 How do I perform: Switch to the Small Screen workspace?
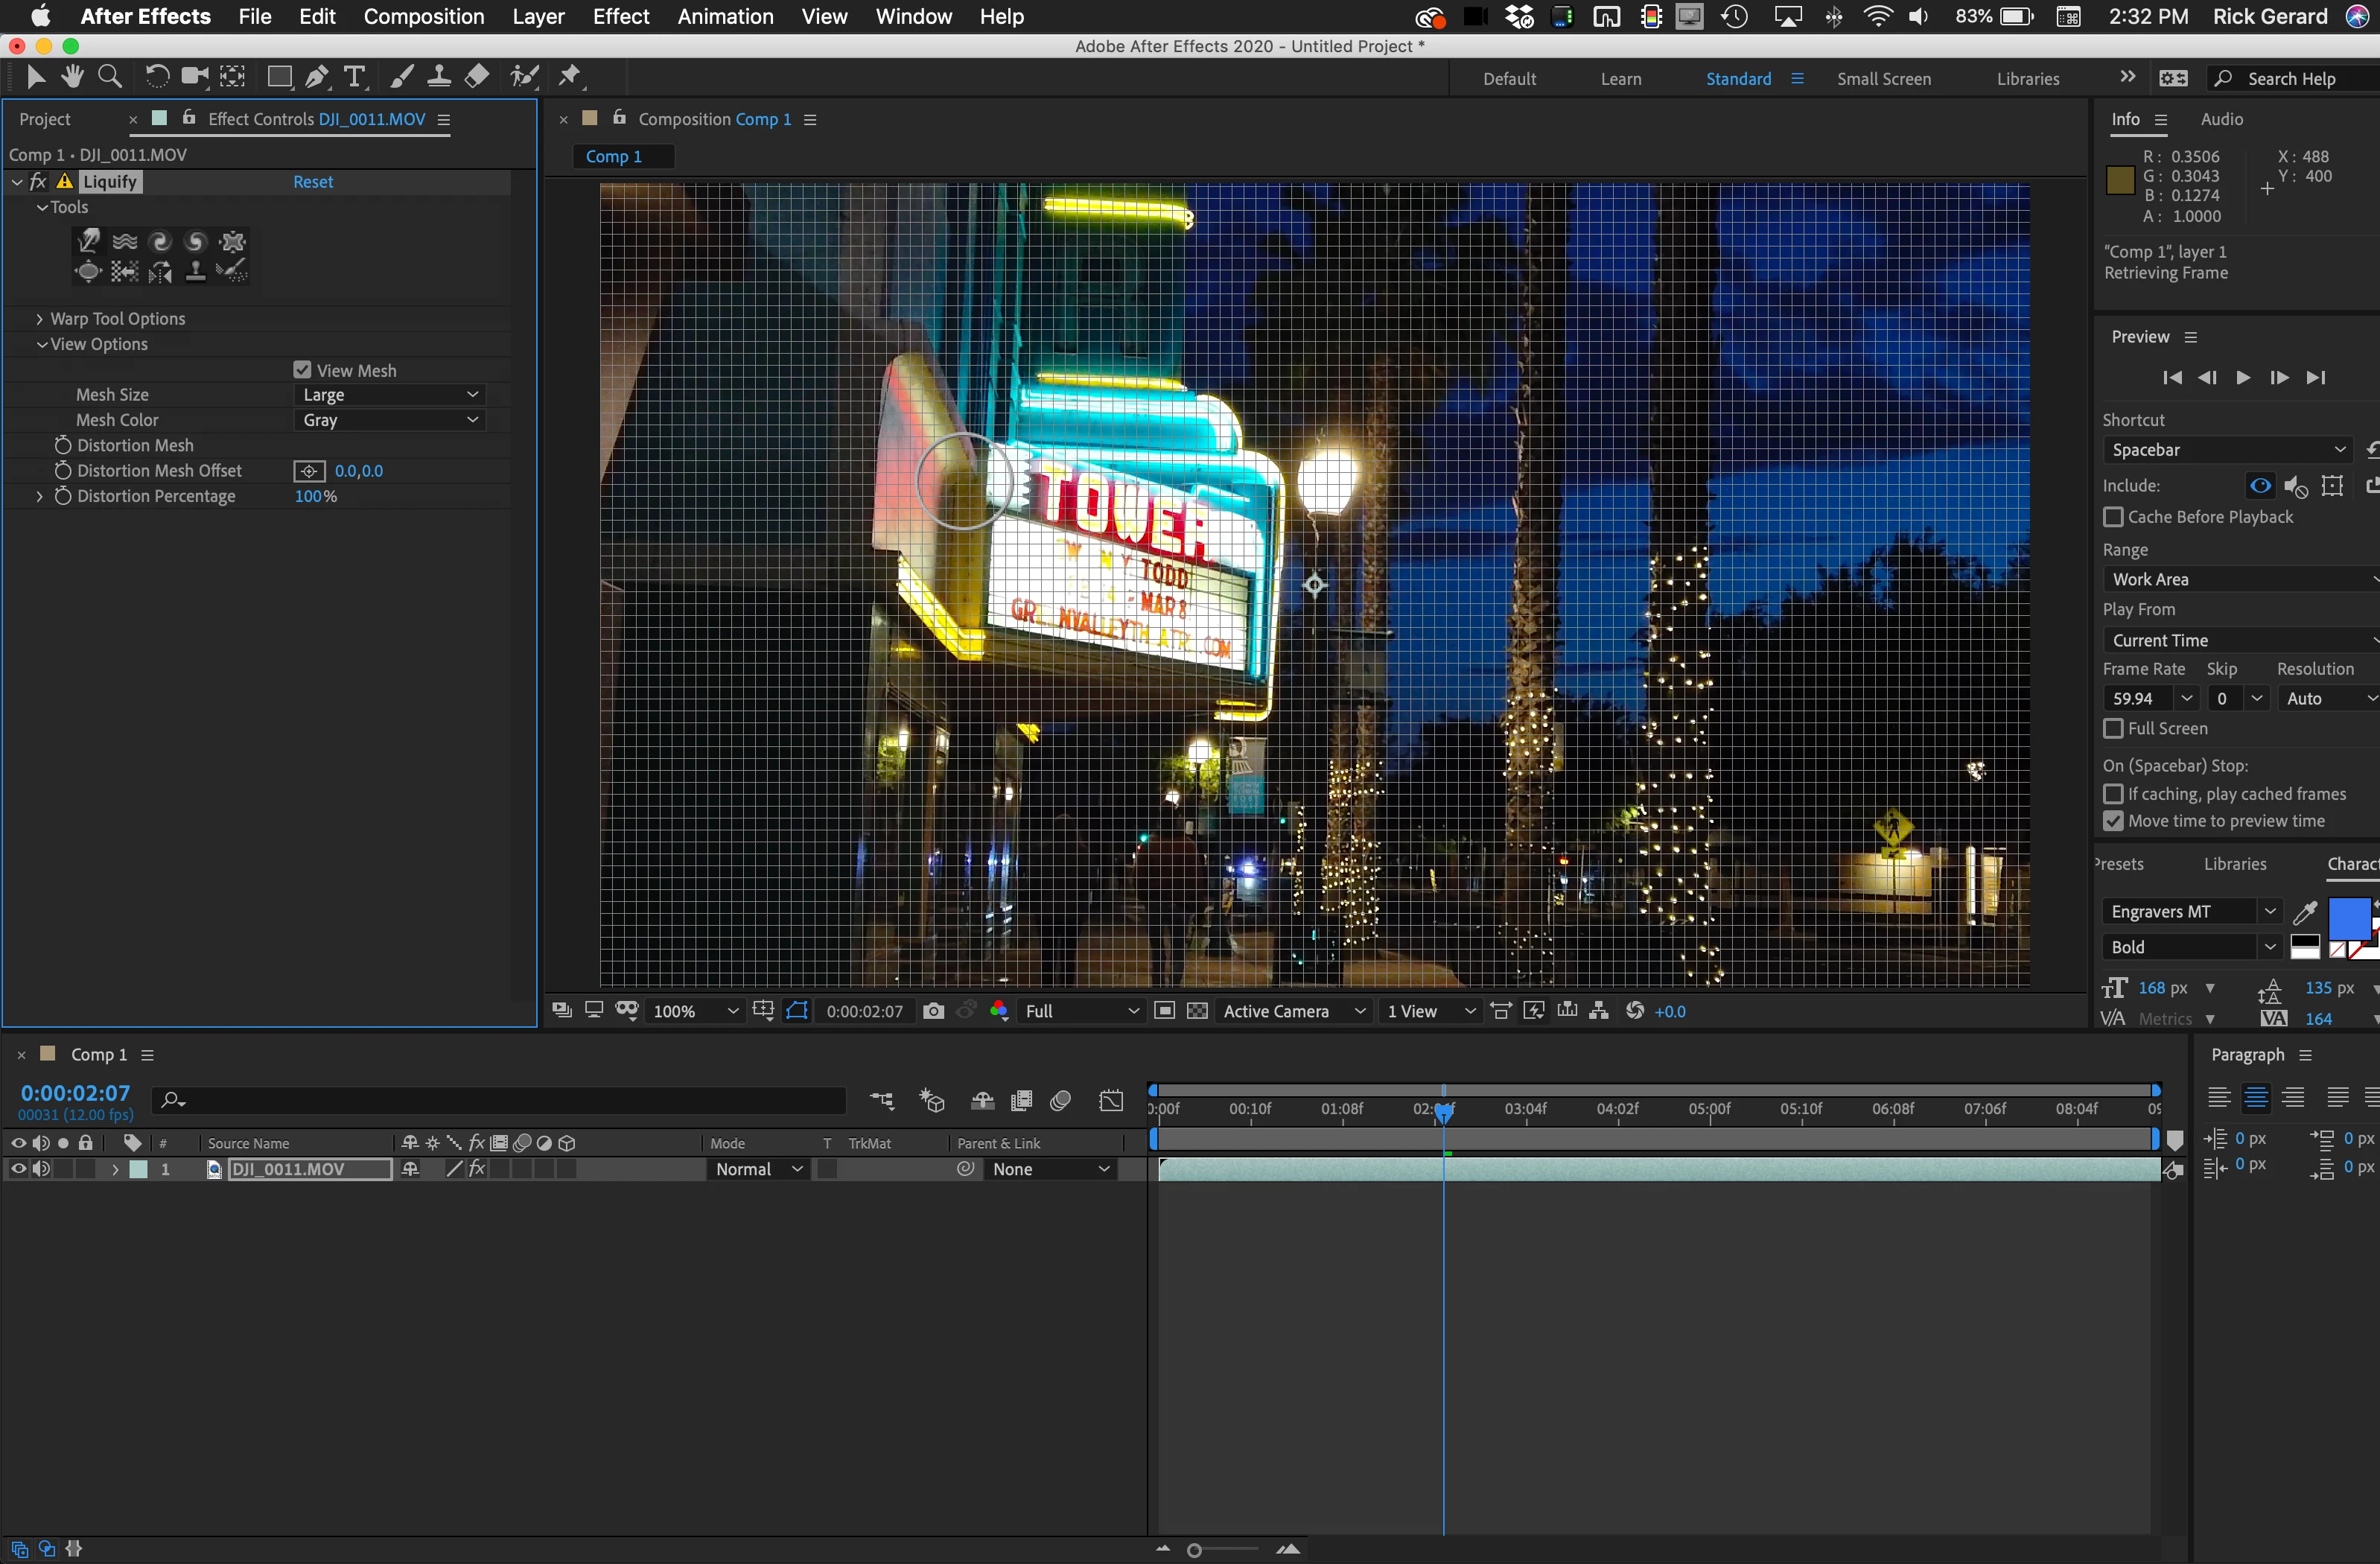(x=1883, y=79)
